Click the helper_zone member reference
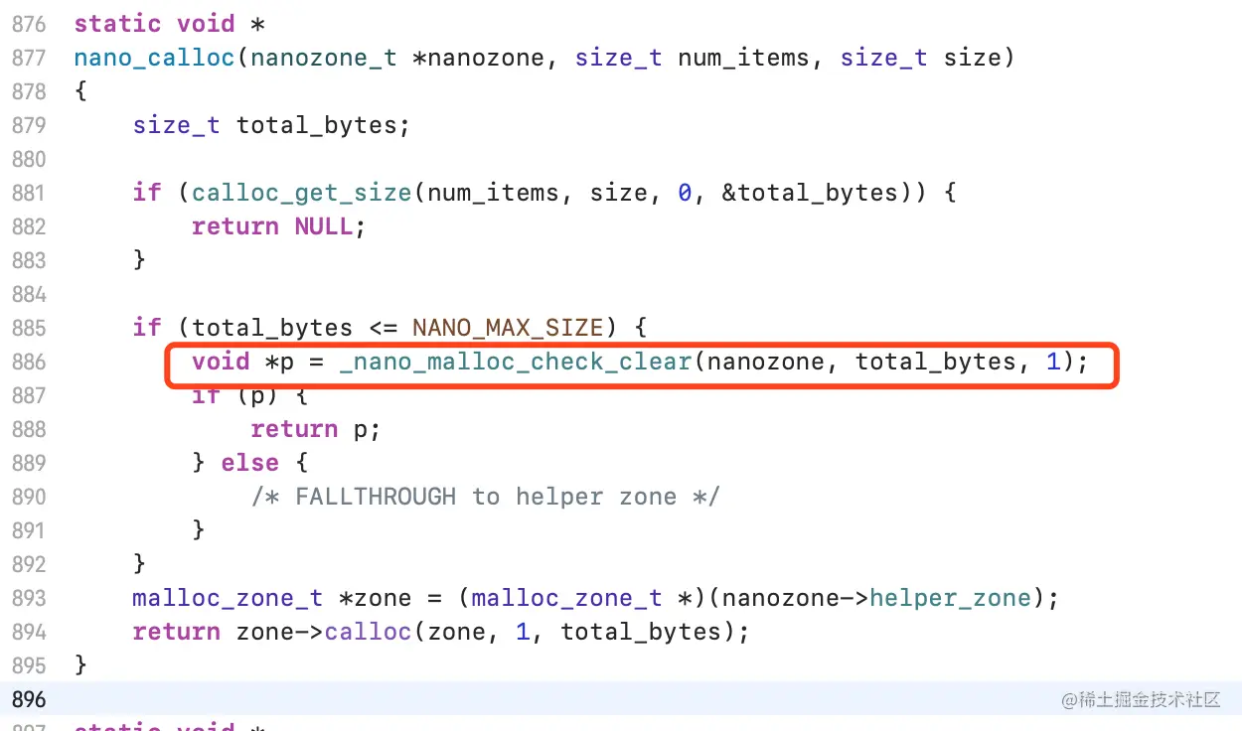The width and height of the screenshot is (1242, 731). [x=950, y=598]
